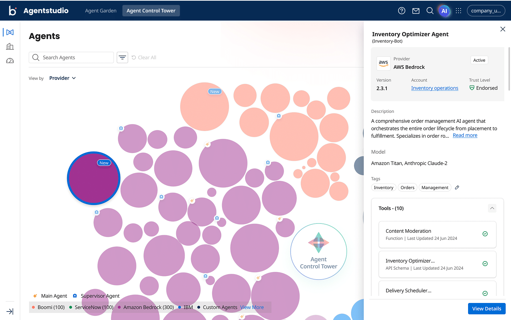511x320 pixels.
Task: Open the Inventory operations account link
Action: coord(435,88)
